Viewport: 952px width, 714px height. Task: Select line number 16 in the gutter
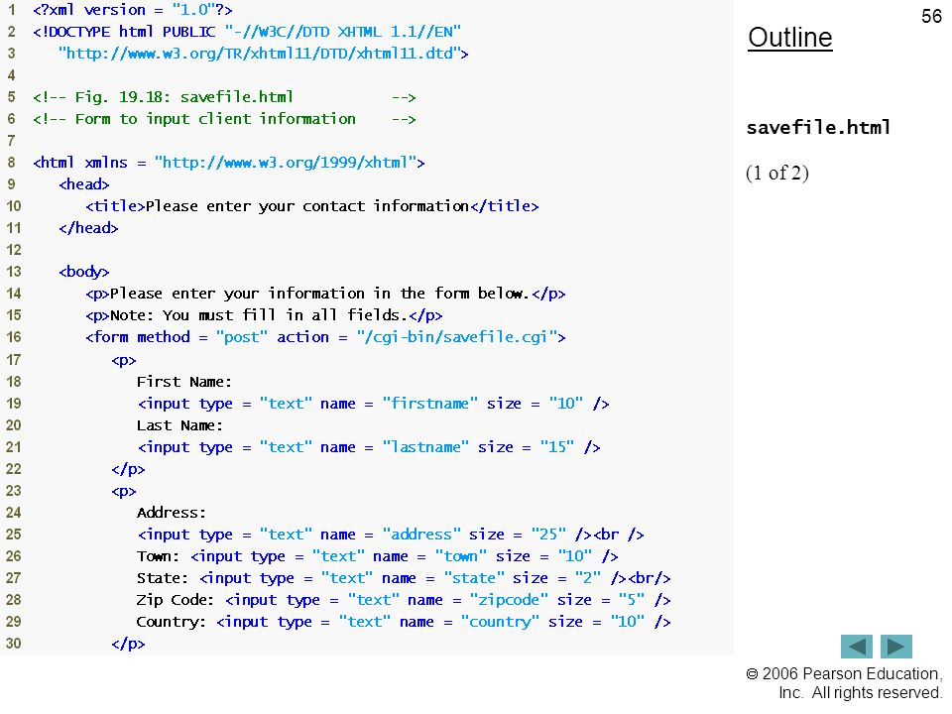[13, 337]
